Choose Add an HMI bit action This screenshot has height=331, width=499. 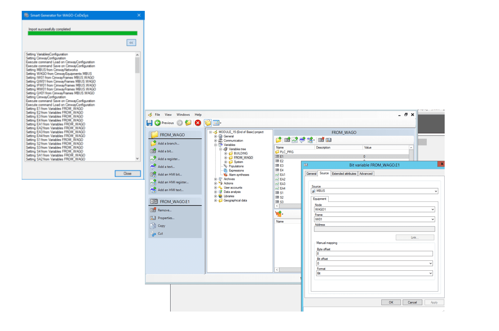(x=170, y=174)
